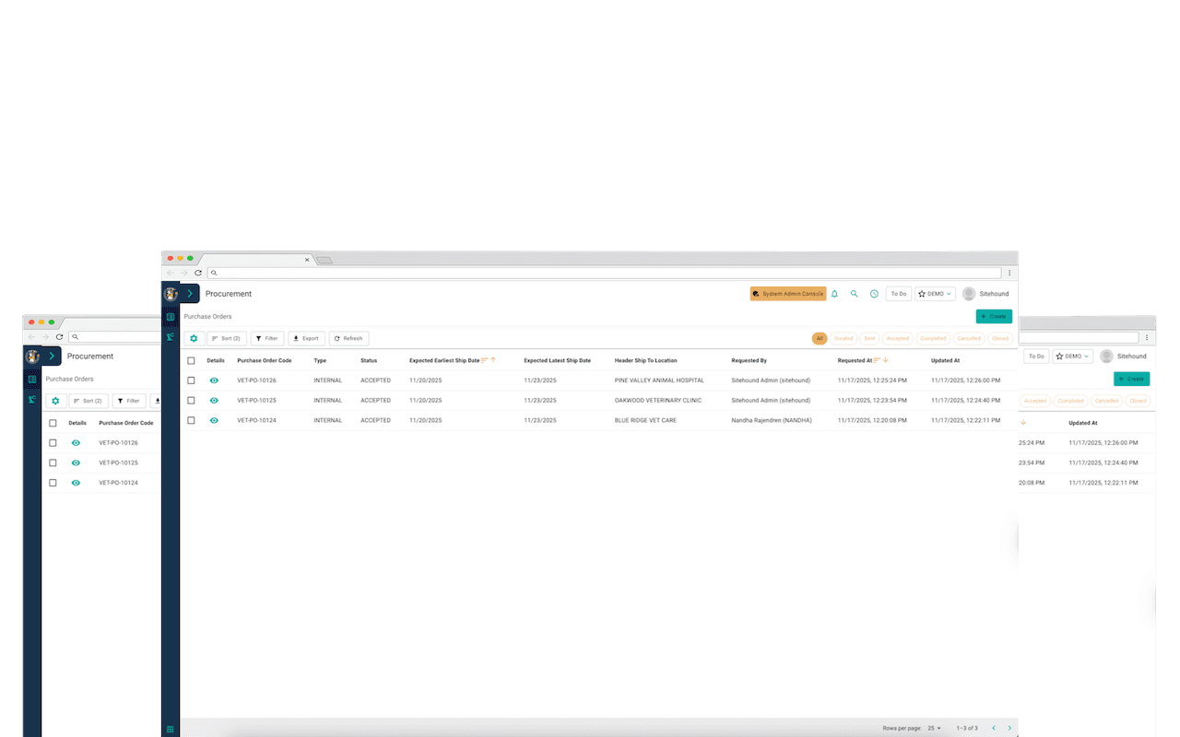Image resolution: width=1180 pixels, height=737 pixels.
Task: Open the history clock icon
Action: coord(873,293)
